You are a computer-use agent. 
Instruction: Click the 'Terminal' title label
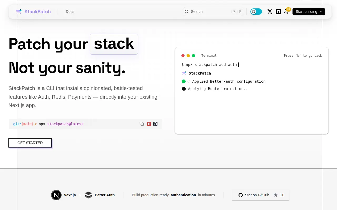209,56
